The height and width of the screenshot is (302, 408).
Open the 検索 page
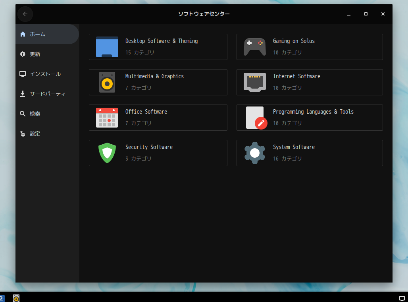tap(47, 114)
